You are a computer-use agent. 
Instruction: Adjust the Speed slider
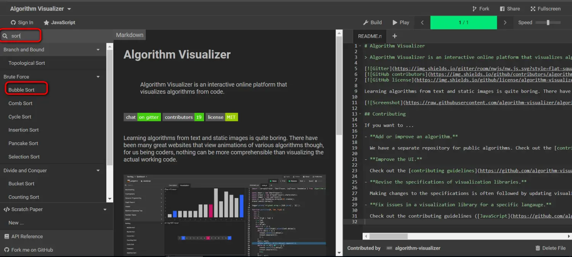point(548,22)
